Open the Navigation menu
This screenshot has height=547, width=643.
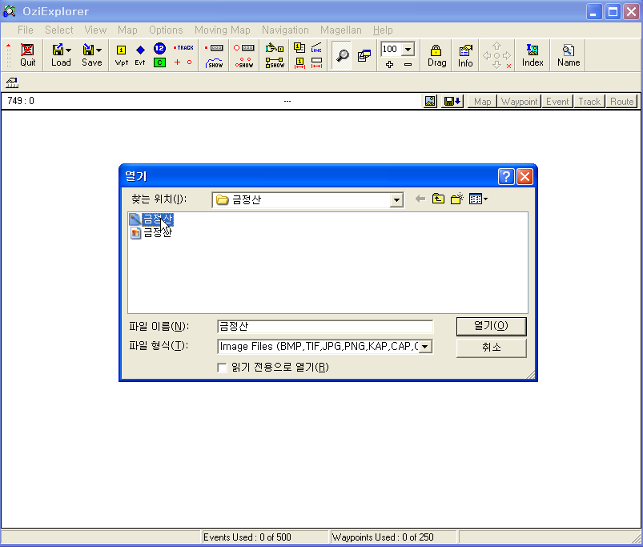click(285, 30)
